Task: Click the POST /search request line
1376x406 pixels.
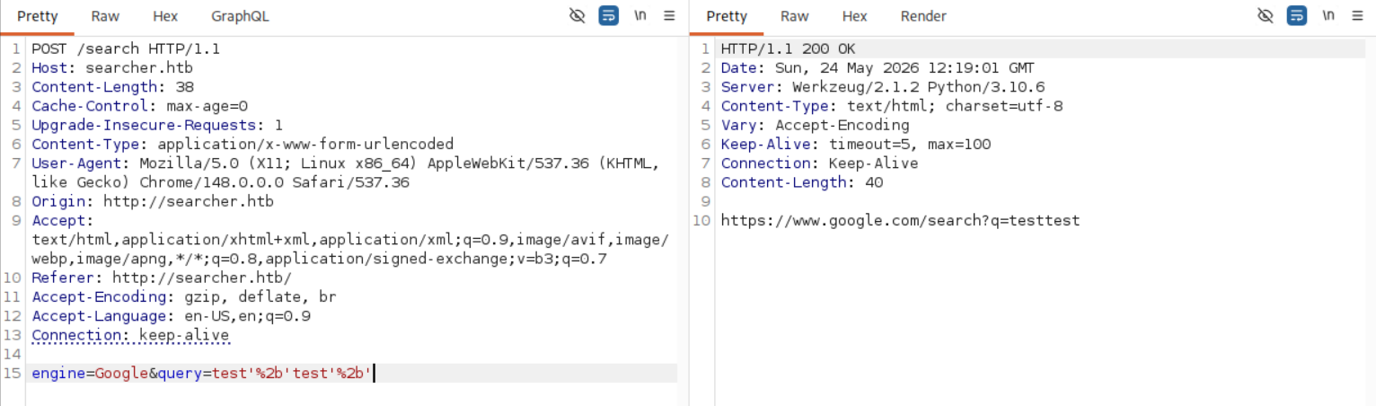Action: click(x=126, y=49)
